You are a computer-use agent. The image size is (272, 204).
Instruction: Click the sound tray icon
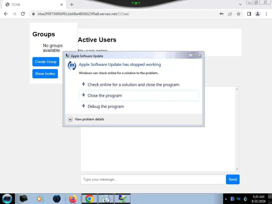(245, 199)
